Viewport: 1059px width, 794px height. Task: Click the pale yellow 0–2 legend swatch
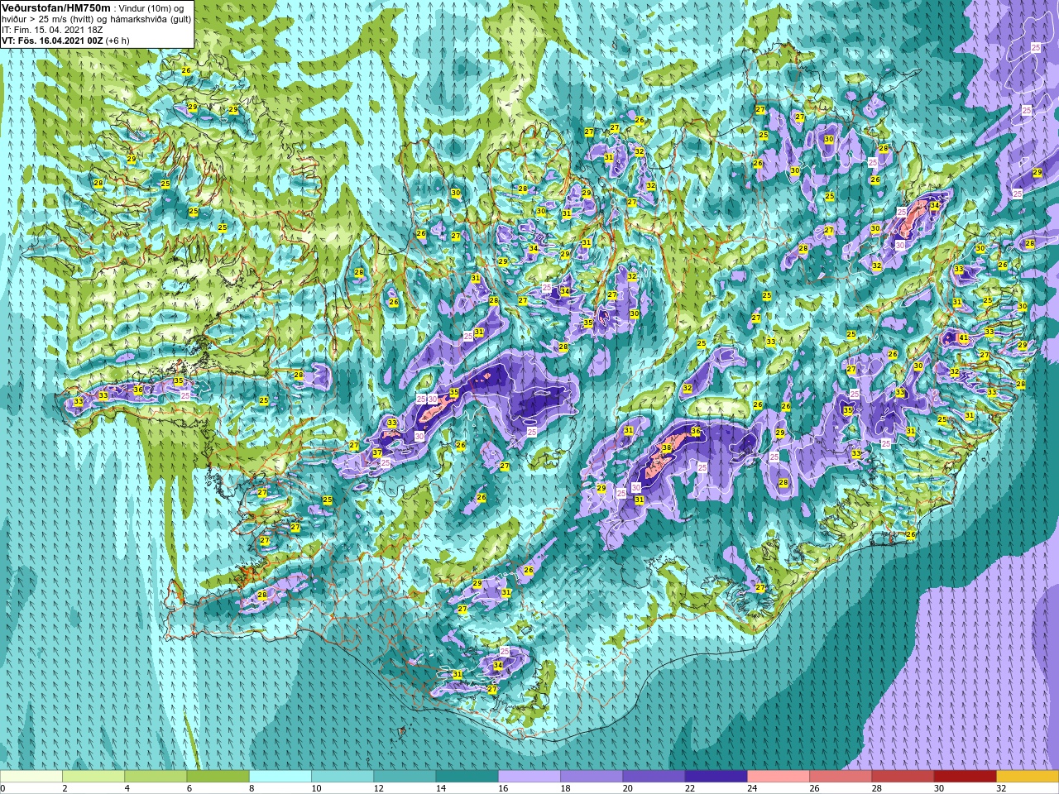[x=31, y=776]
